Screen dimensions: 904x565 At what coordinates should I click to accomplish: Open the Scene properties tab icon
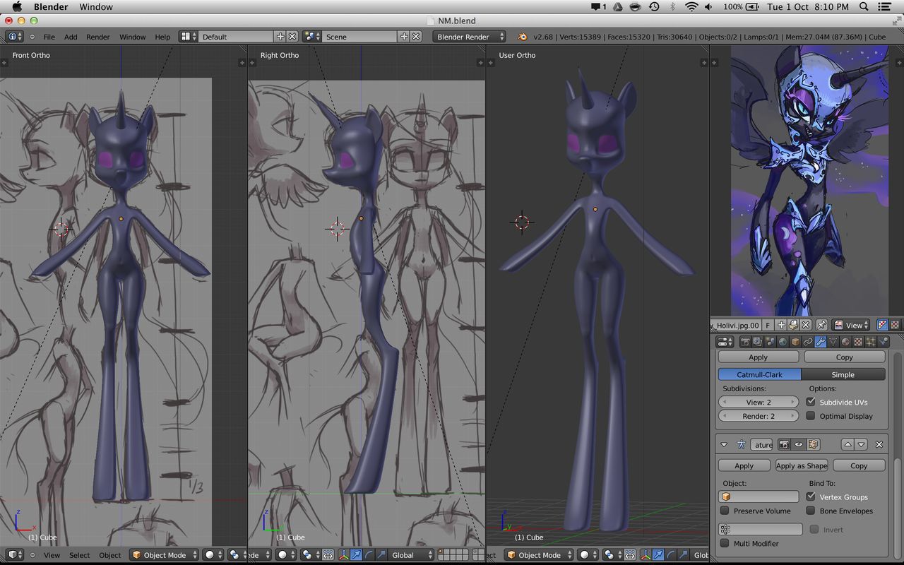click(770, 342)
